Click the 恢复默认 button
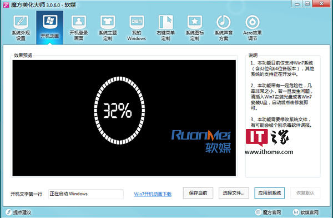The width and height of the screenshot is (333, 218). pos(305,193)
